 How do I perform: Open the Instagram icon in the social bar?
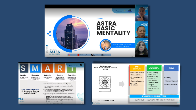click(x=69, y=55)
